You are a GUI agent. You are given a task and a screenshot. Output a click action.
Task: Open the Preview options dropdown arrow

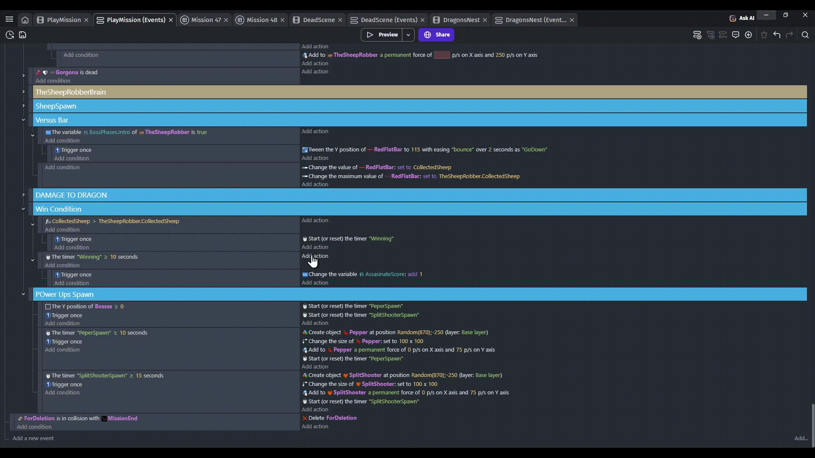(408, 35)
